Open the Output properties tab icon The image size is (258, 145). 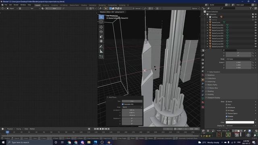203,64
